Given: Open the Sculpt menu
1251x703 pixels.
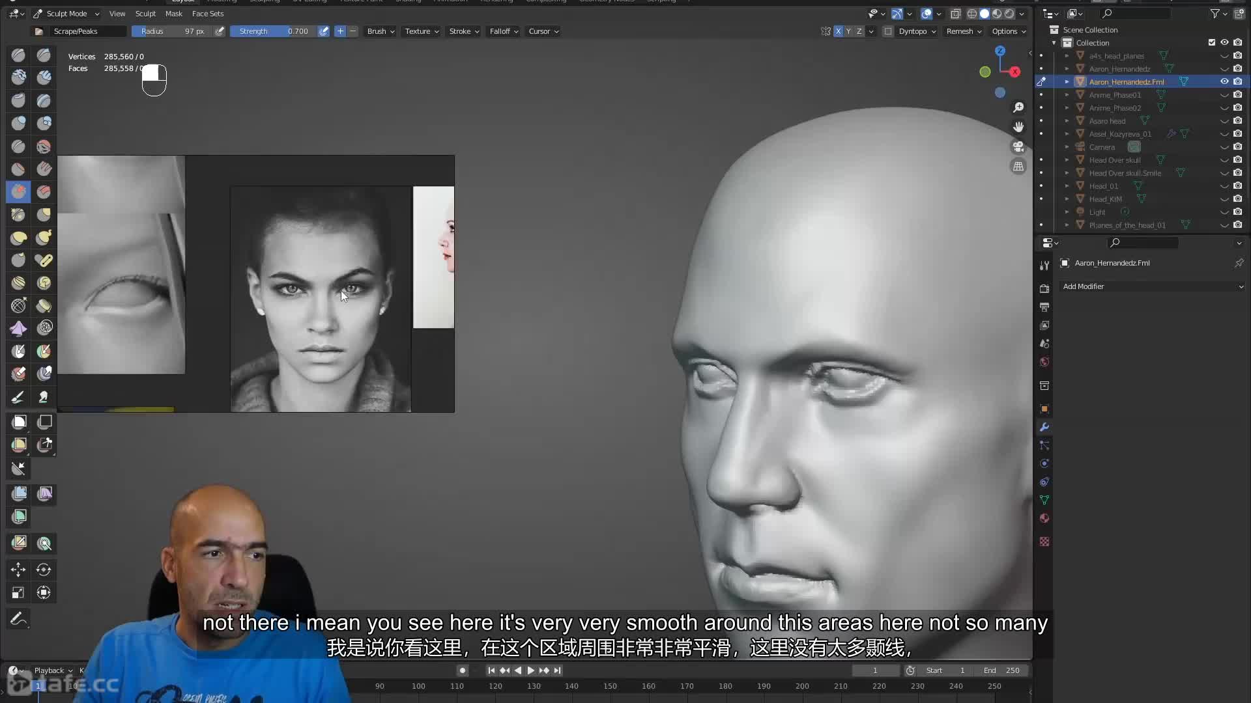Looking at the screenshot, I should pos(145,14).
